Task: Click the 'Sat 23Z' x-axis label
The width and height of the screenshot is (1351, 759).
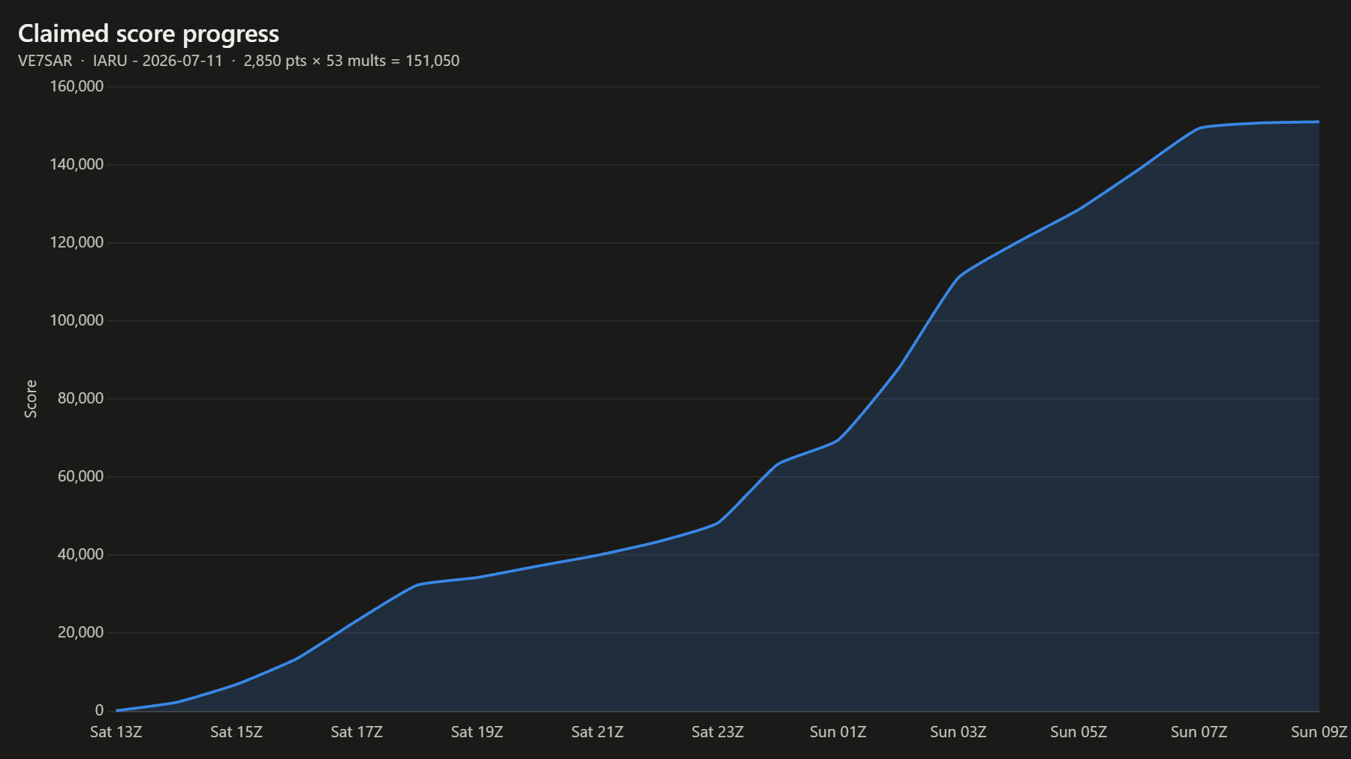Action: pos(718,732)
